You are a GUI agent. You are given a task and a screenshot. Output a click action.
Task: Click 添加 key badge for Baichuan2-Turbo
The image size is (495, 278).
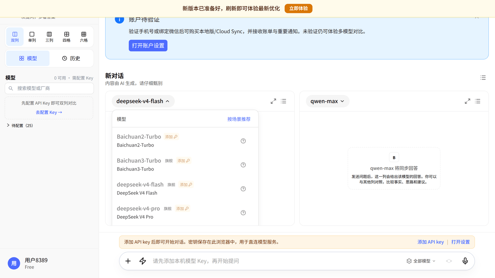point(171,137)
